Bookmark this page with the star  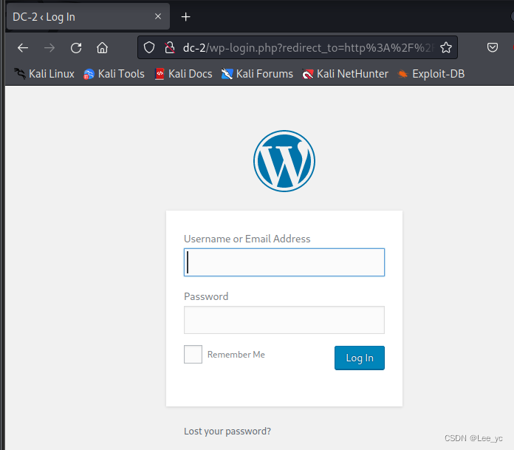coord(446,47)
